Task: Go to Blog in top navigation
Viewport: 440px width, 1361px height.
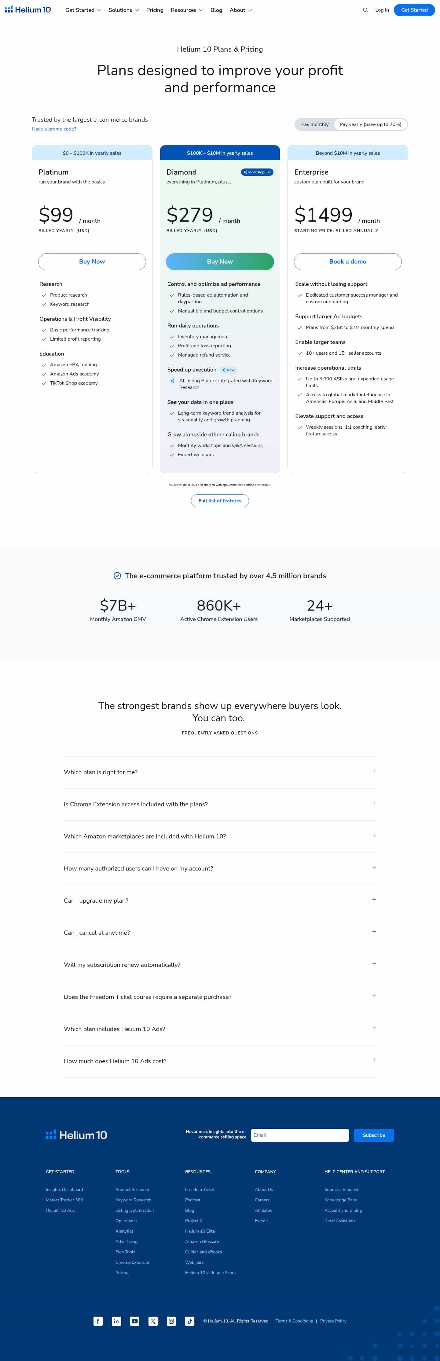Action: click(216, 10)
